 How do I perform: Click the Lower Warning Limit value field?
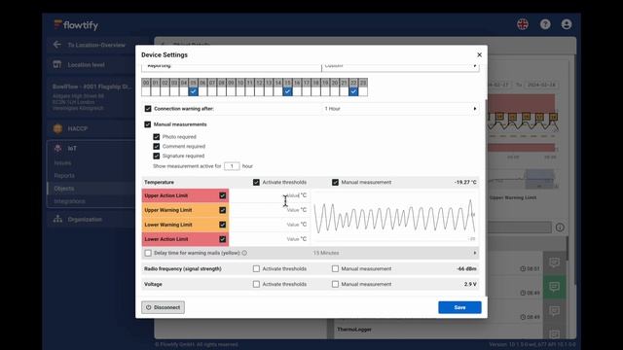tap(269, 225)
